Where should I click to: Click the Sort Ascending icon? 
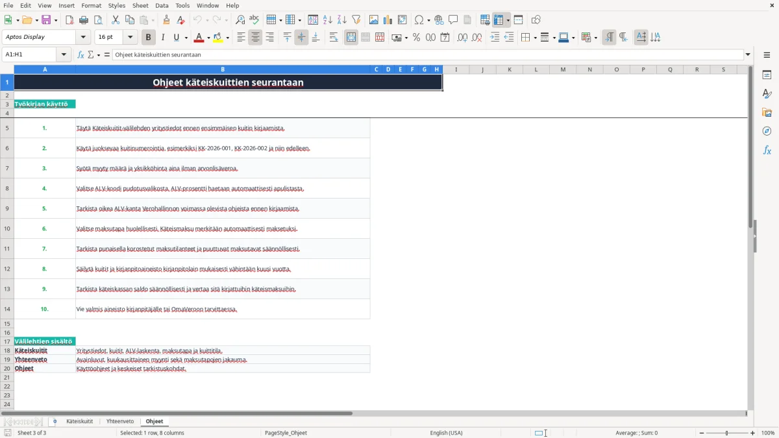coord(328,20)
